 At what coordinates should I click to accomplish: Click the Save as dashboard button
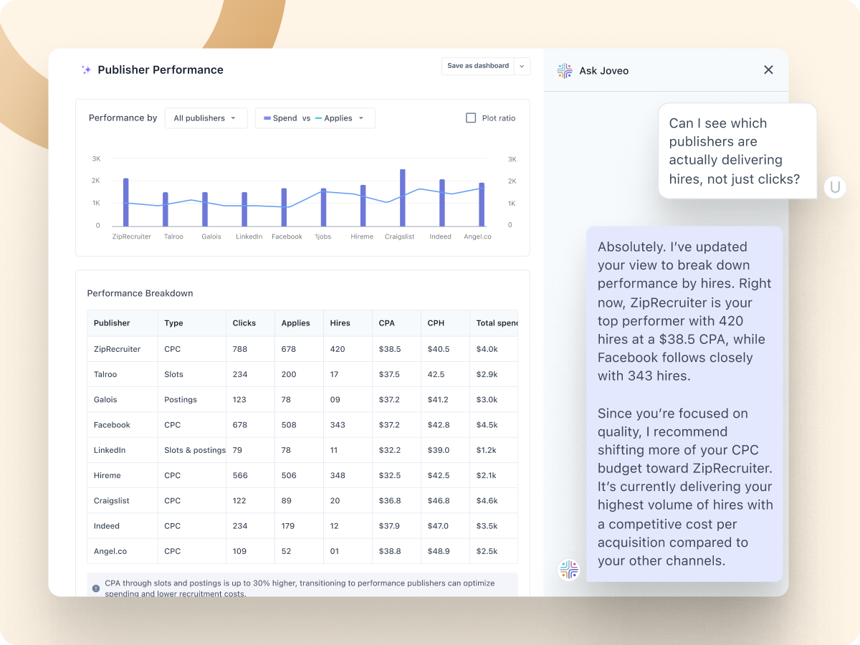tap(477, 66)
